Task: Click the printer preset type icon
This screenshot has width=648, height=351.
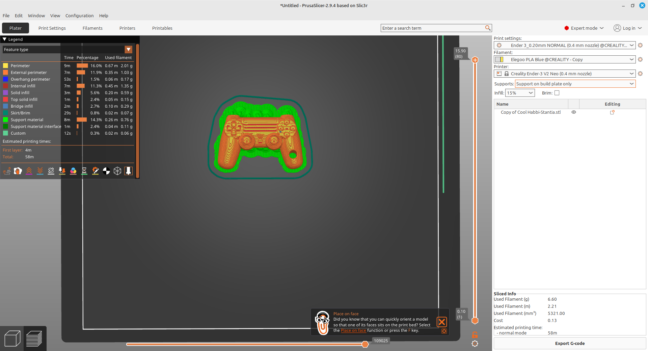Action: 499,74
